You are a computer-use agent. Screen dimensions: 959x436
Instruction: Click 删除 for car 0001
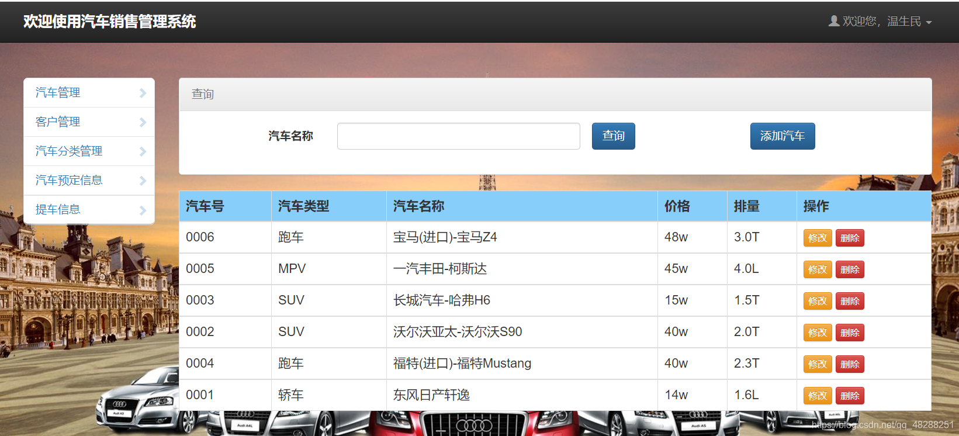tap(850, 396)
